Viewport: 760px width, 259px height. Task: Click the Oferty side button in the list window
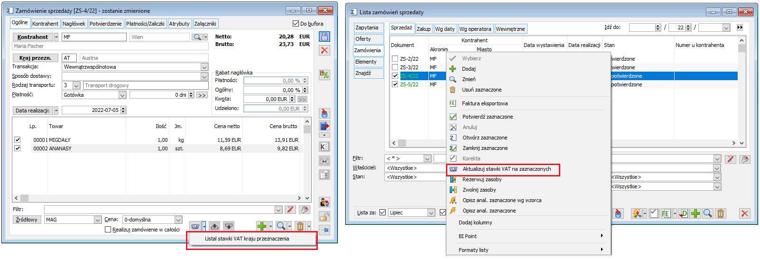(x=369, y=39)
